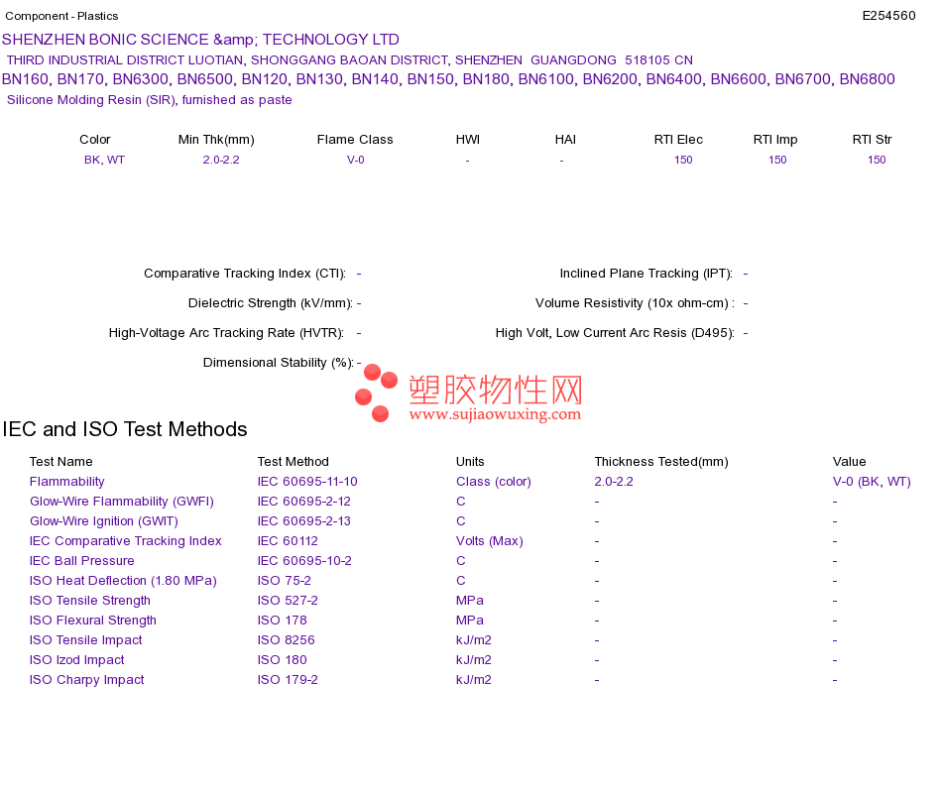Screen dimensions: 942x793
Task: Click the Color column header
Action: click(x=95, y=140)
